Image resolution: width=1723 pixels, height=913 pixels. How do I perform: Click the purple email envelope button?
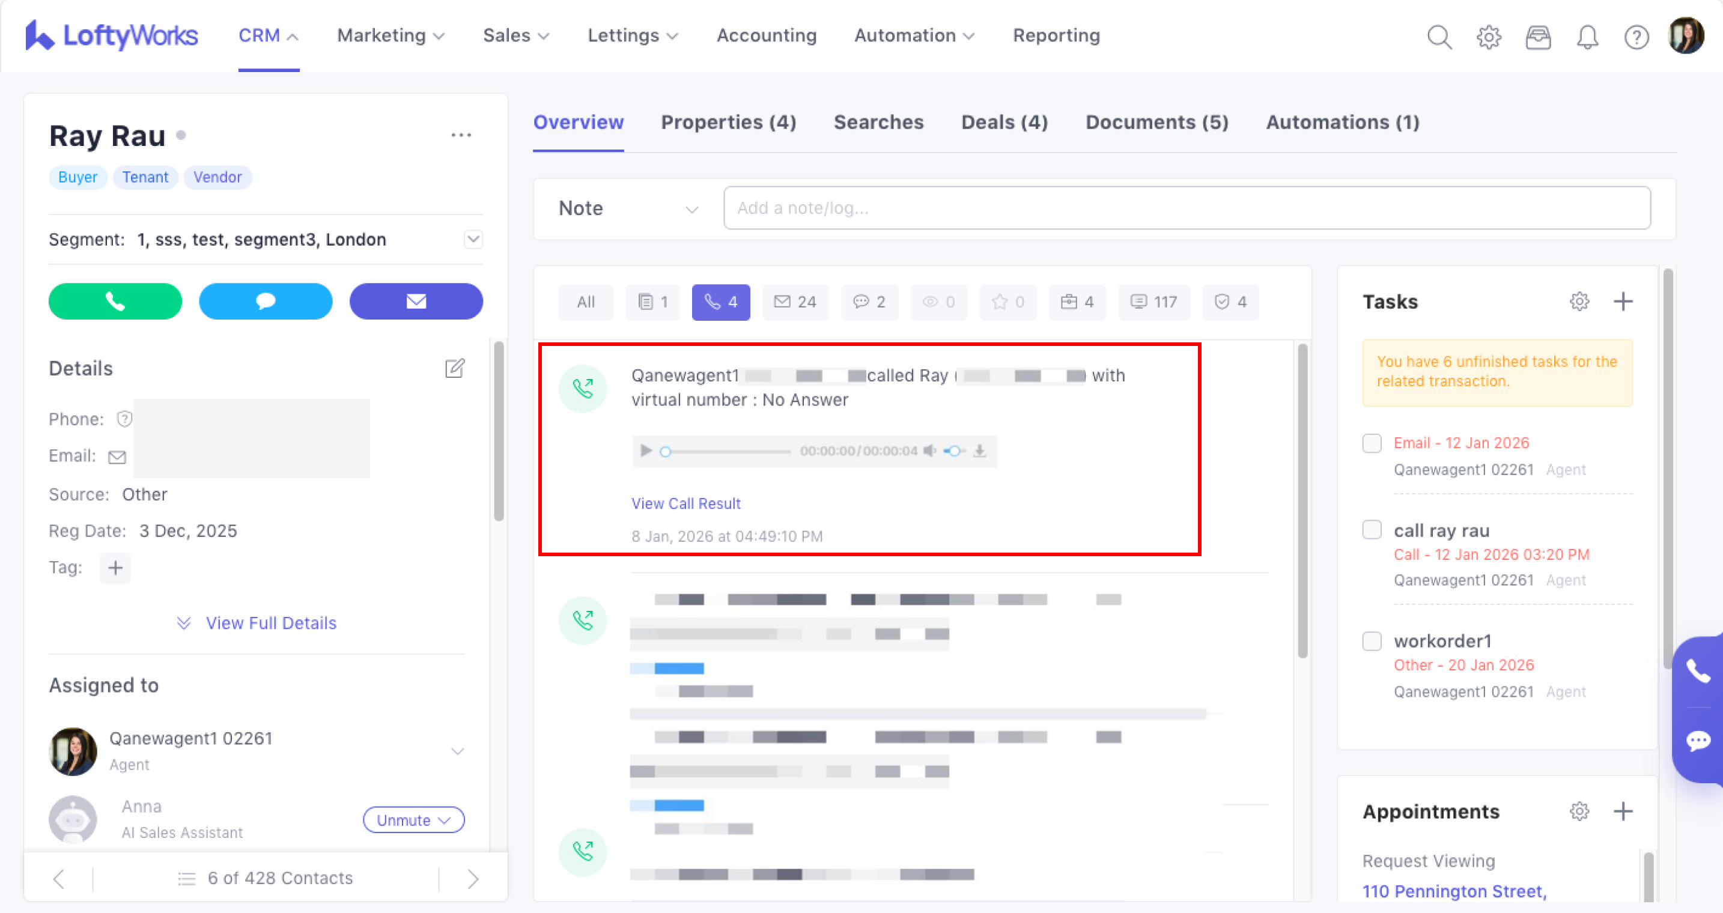click(415, 301)
